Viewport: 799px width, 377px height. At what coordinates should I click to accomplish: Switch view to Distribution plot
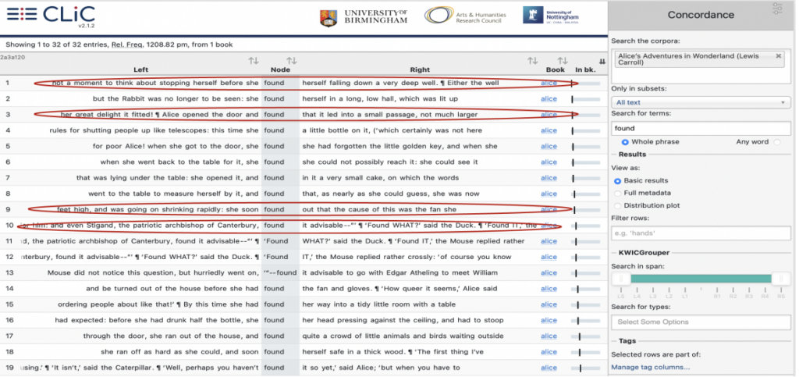pos(619,205)
